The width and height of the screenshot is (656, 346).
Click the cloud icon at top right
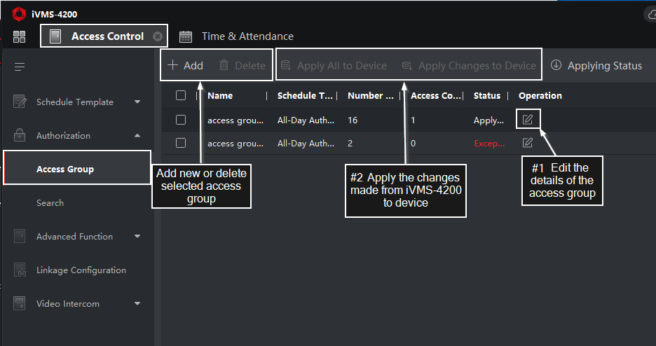point(650,15)
